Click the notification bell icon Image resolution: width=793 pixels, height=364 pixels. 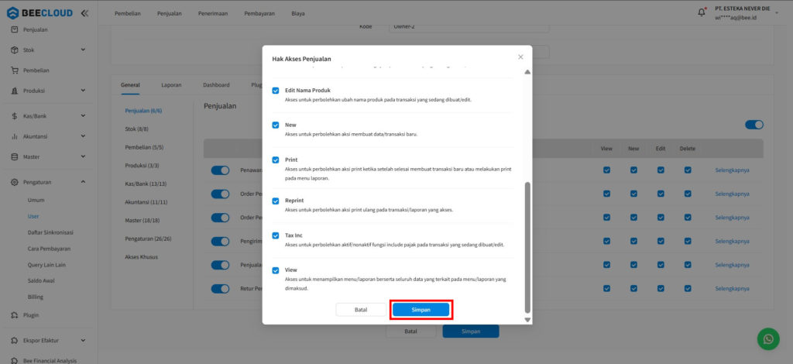click(x=702, y=12)
